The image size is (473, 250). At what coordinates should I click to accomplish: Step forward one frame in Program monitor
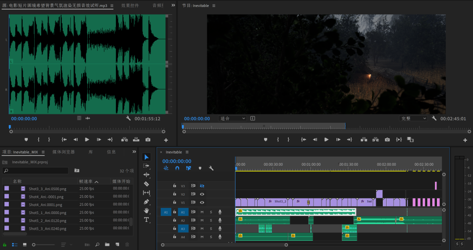point(338,139)
